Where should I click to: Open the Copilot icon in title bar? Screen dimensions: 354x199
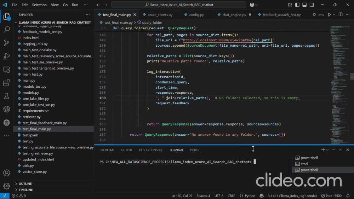point(252,5)
